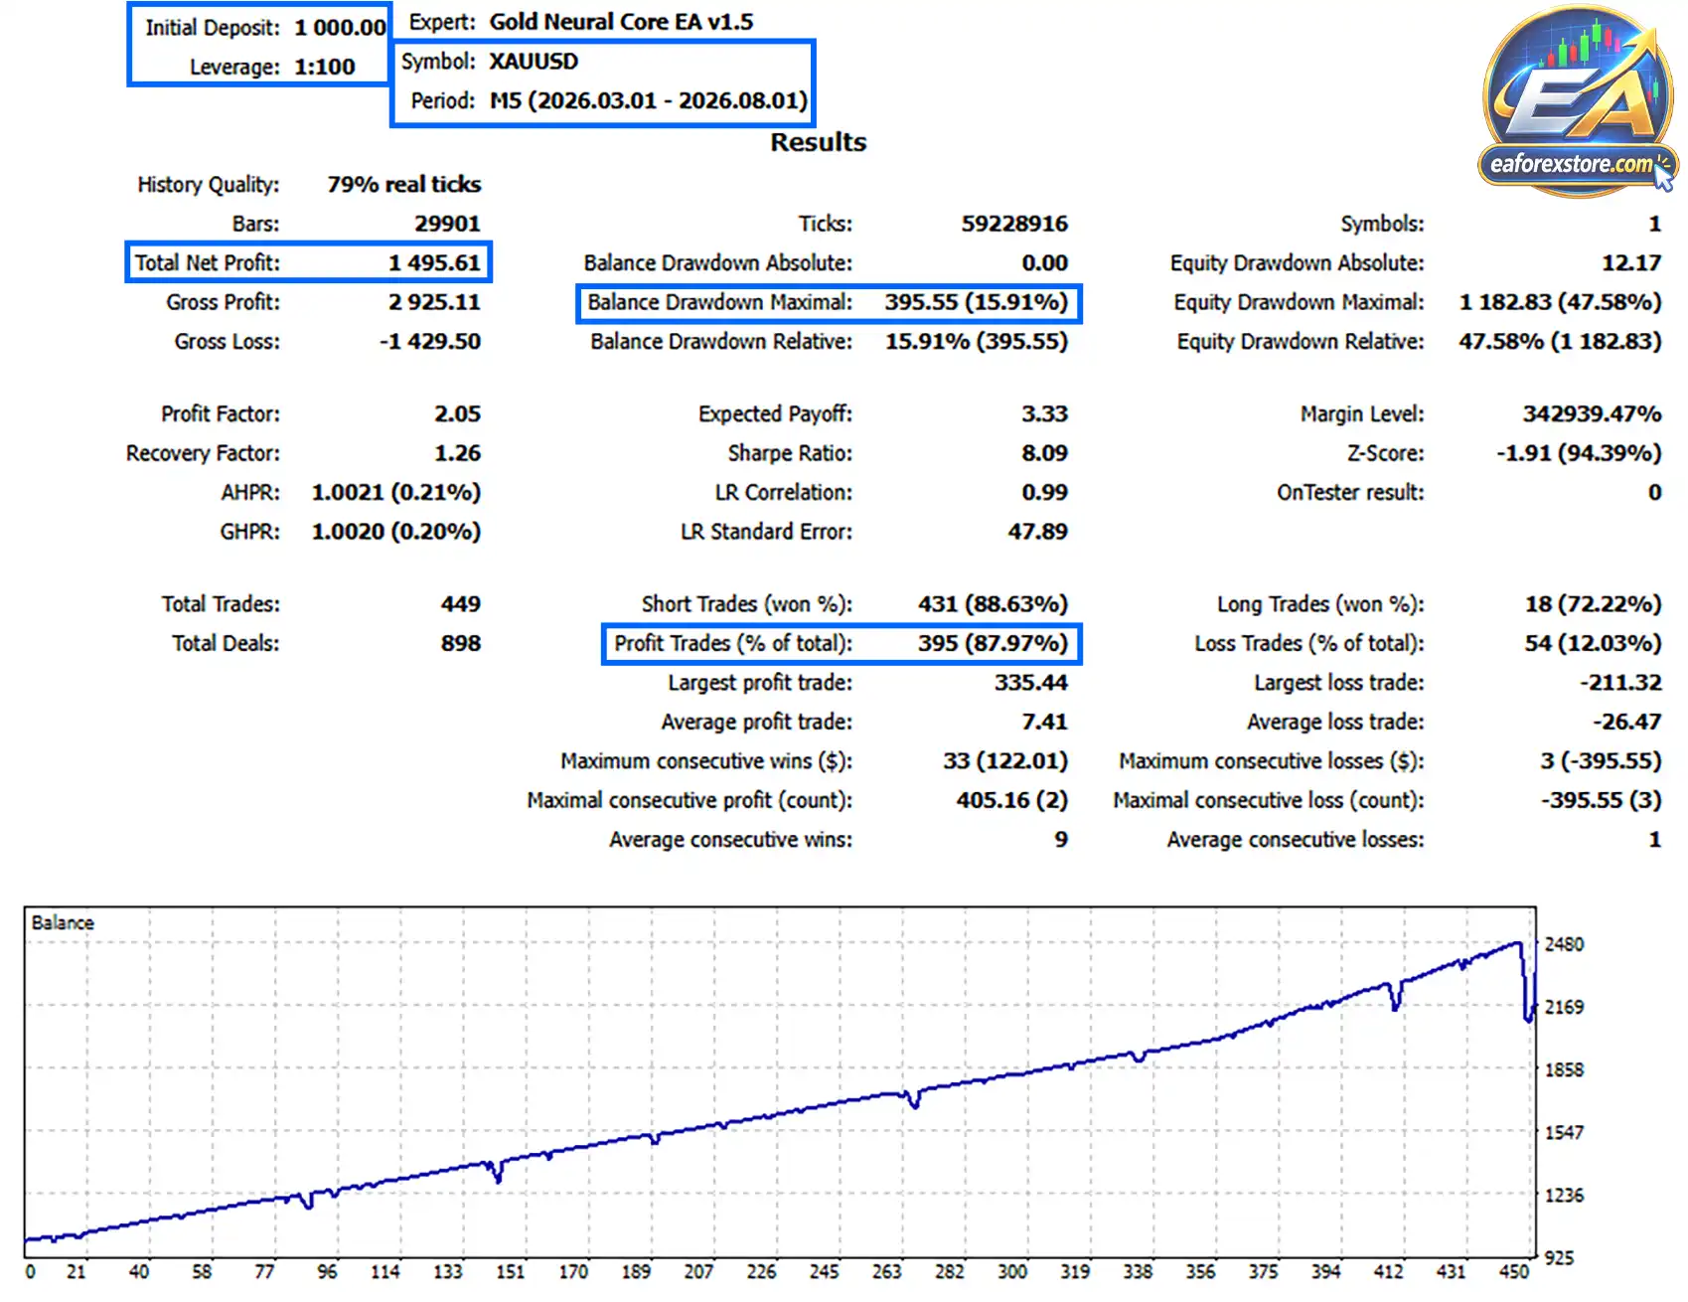Click the LR Correlation value 0.99
Viewport: 1688px width, 1302px height.
coord(1045,492)
